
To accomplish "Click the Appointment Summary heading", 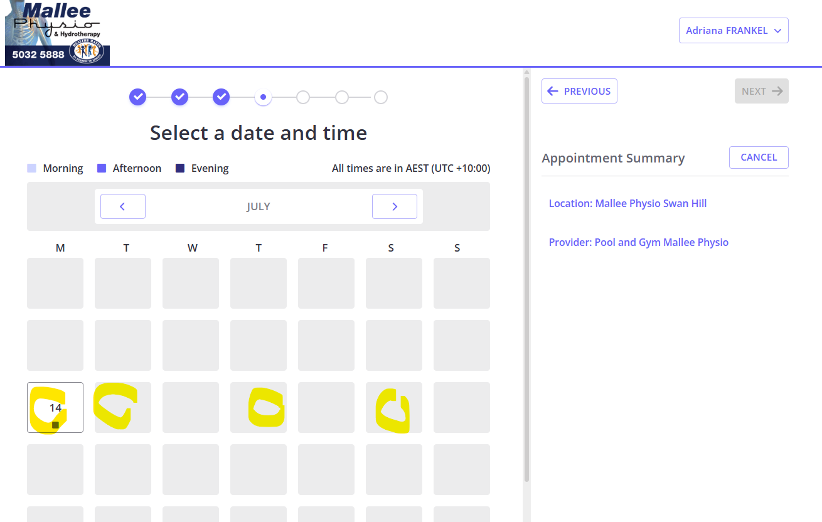I will click(613, 158).
